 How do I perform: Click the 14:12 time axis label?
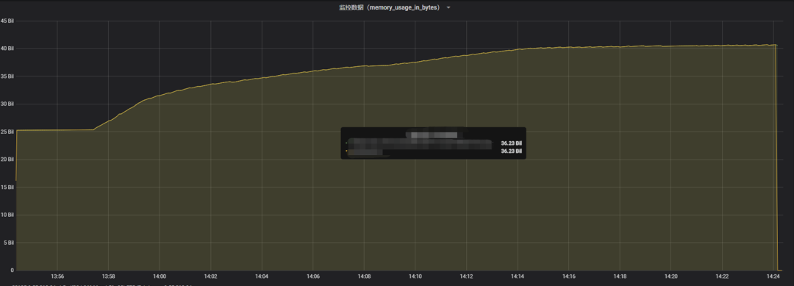(466, 276)
